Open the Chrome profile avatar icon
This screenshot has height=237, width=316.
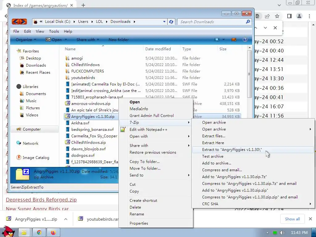(299, 16)
